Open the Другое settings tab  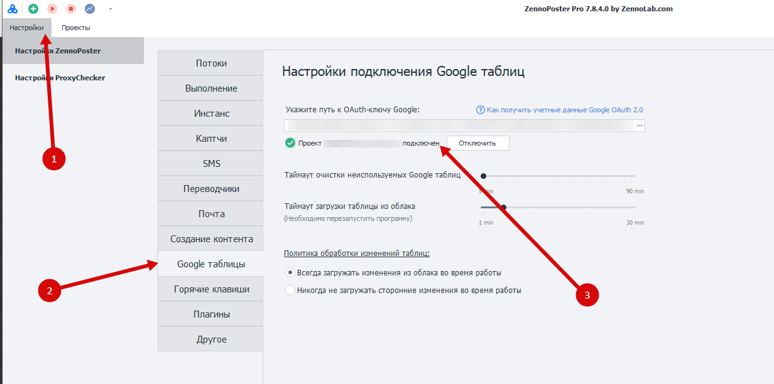(210, 339)
